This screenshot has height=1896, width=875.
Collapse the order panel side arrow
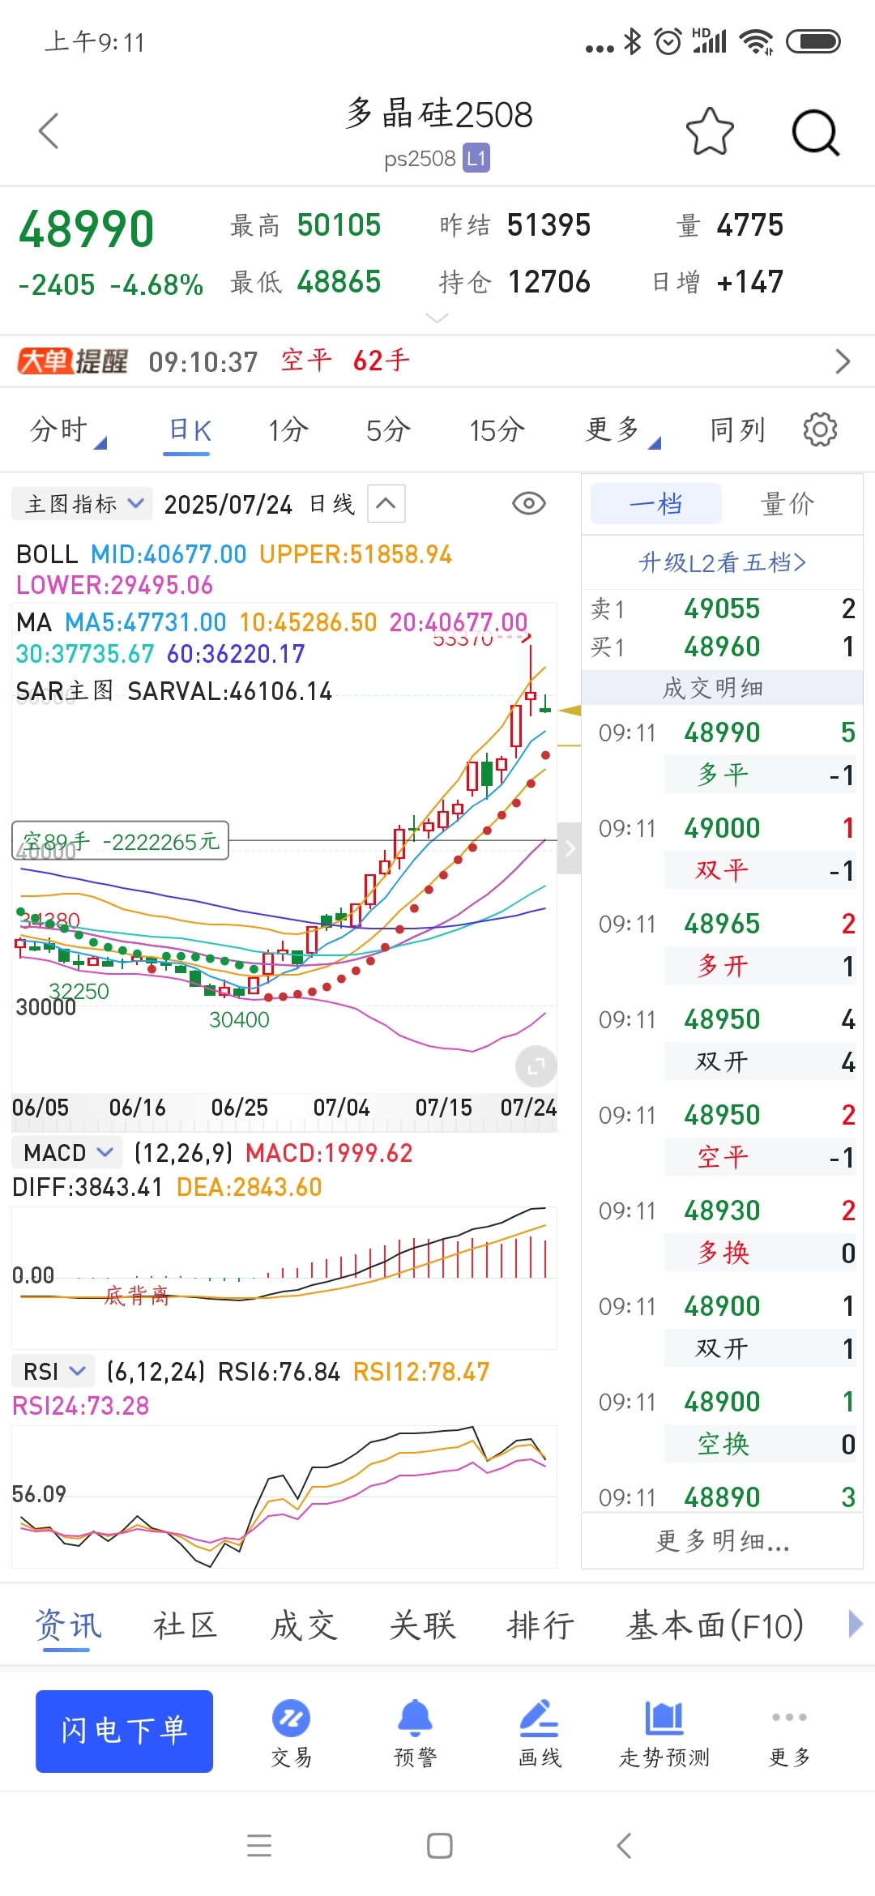570,848
